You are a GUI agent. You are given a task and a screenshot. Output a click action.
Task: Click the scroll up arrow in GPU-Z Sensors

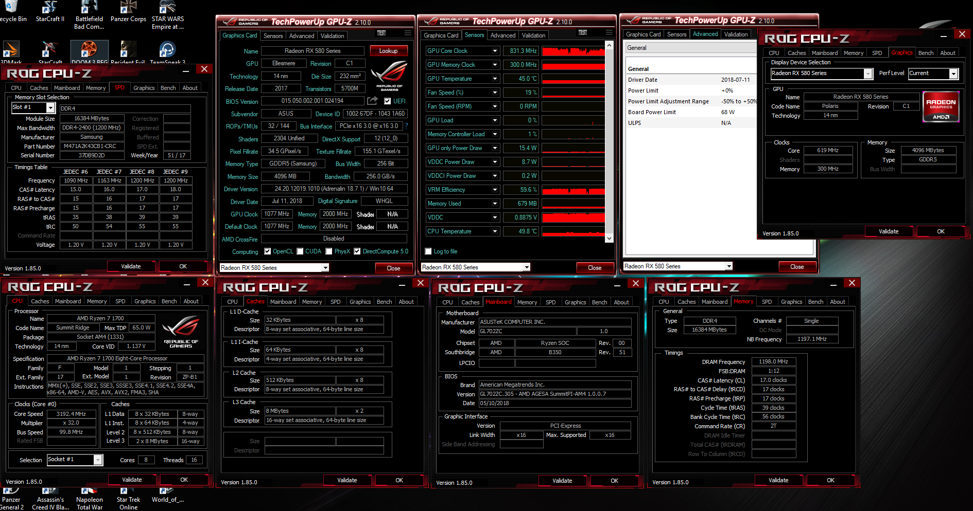pyautogui.click(x=609, y=46)
